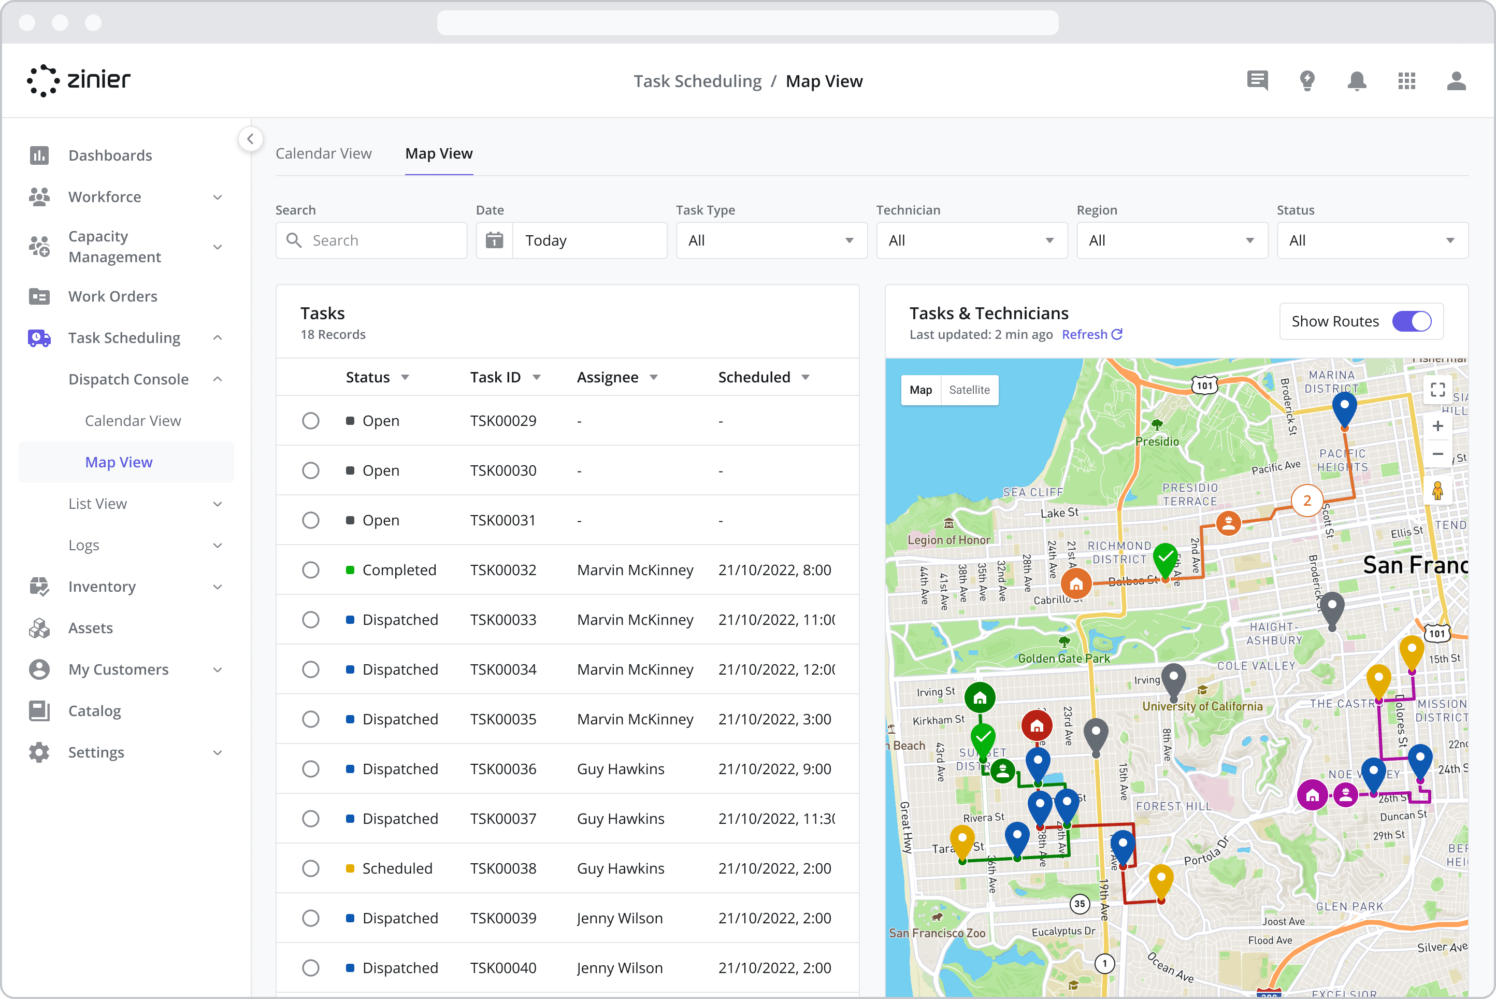Viewport: 1496px width, 999px height.
Task: Click the lightbulb tips icon
Action: pyautogui.click(x=1307, y=81)
